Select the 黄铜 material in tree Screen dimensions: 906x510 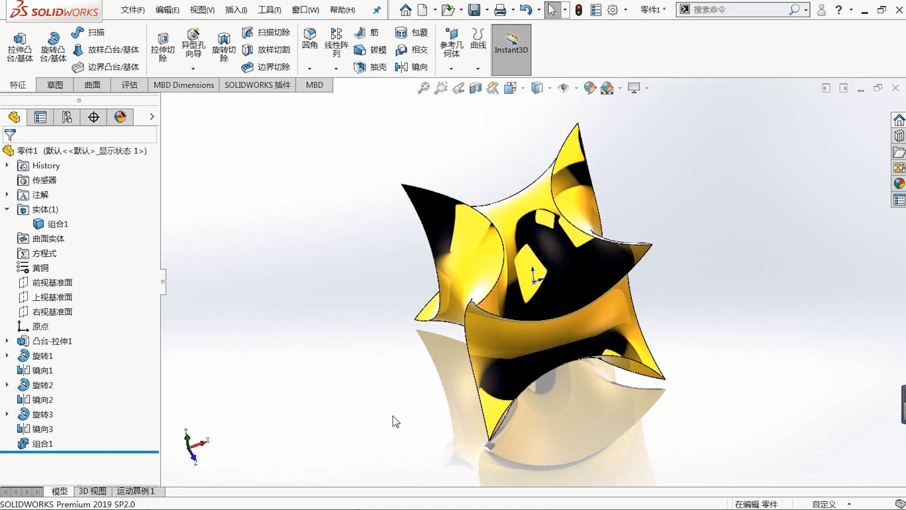pyautogui.click(x=40, y=268)
